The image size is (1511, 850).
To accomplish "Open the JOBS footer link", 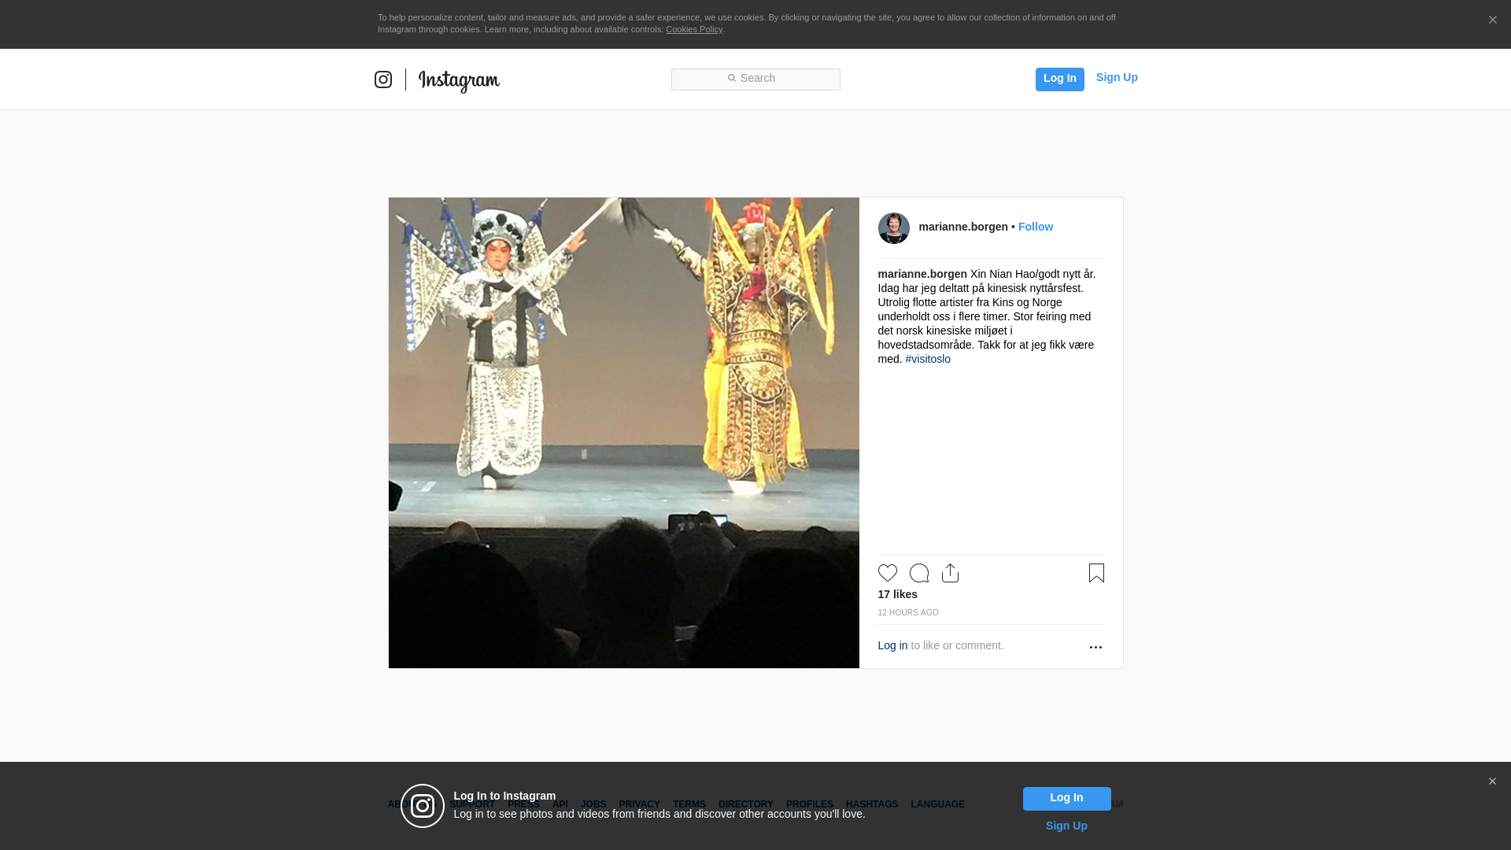I will [593, 804].
